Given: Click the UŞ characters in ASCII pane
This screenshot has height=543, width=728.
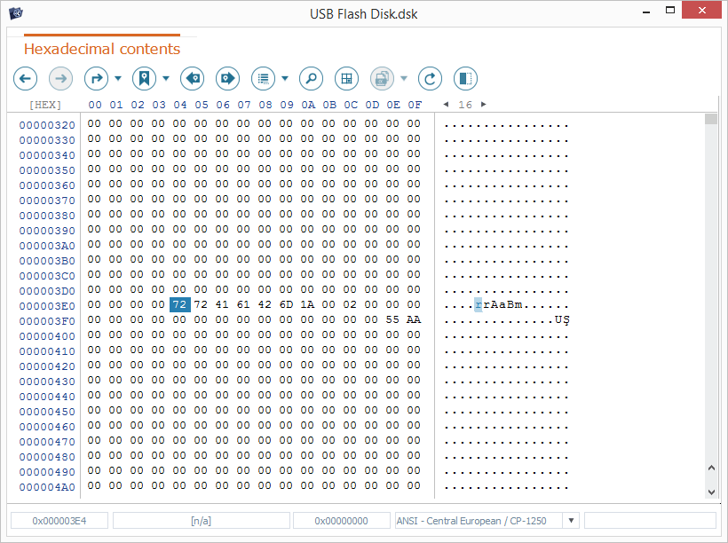Looking at the screenshot, I should [x=562, y=319].
